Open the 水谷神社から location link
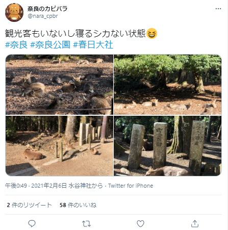Viewport: 228px width, 230px height. [x=86, y=186]
